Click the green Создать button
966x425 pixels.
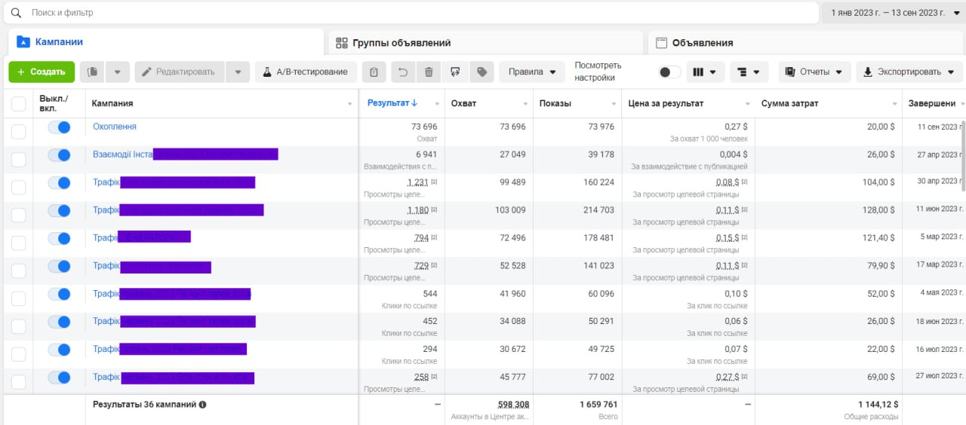(x=42, y=72)
